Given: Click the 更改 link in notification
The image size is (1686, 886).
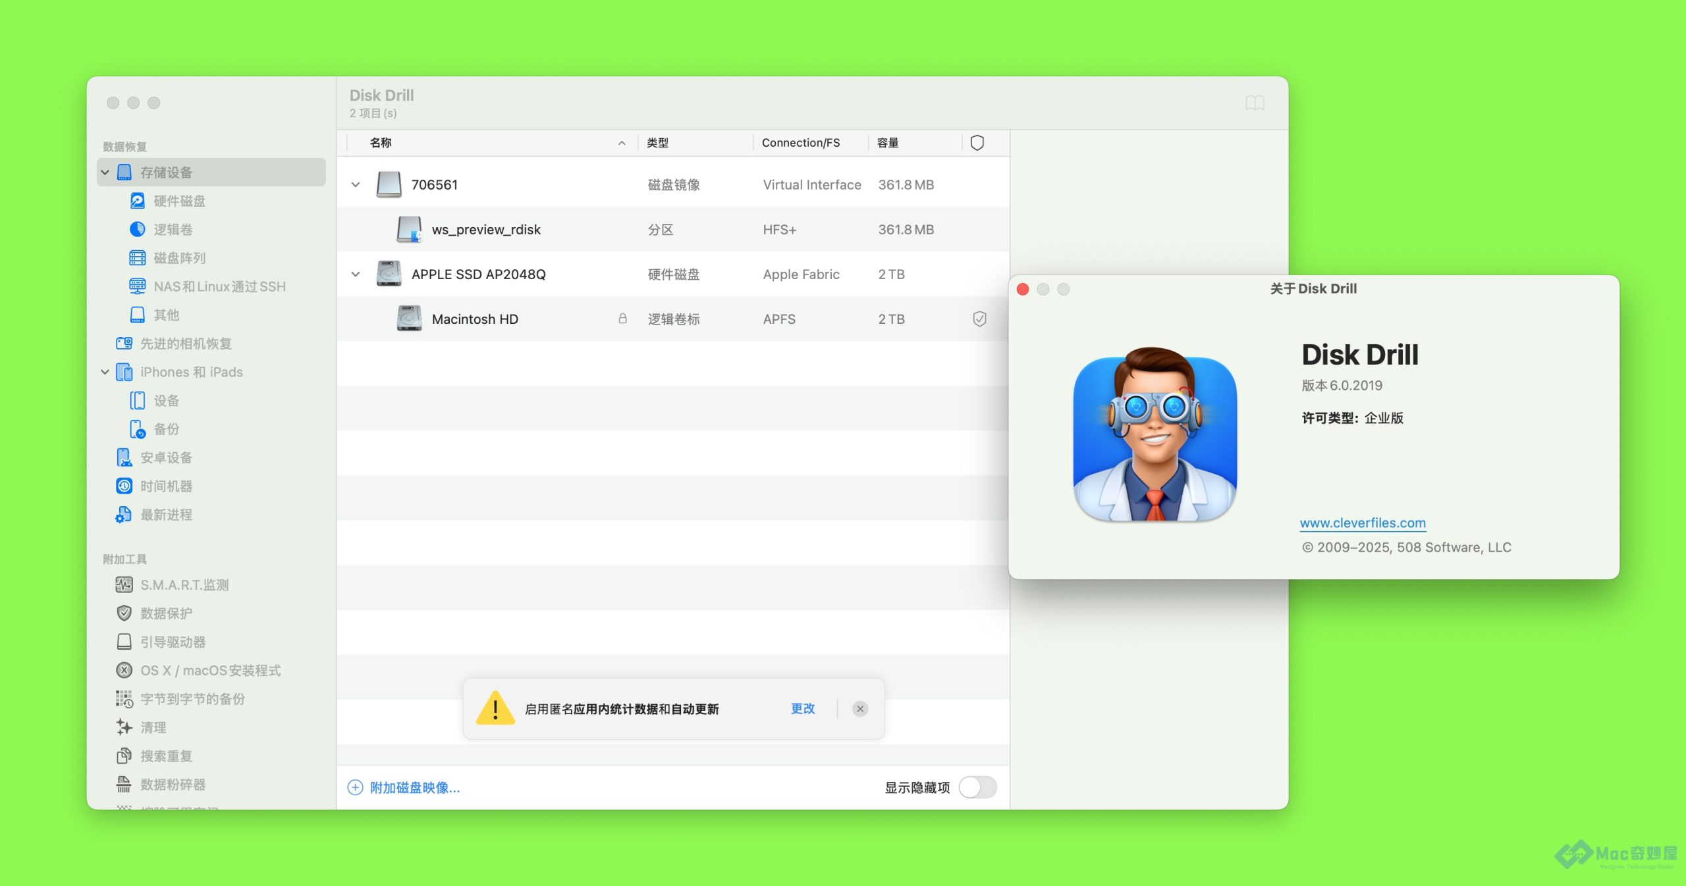Looking at the screenshot, I should click(803, 708).
